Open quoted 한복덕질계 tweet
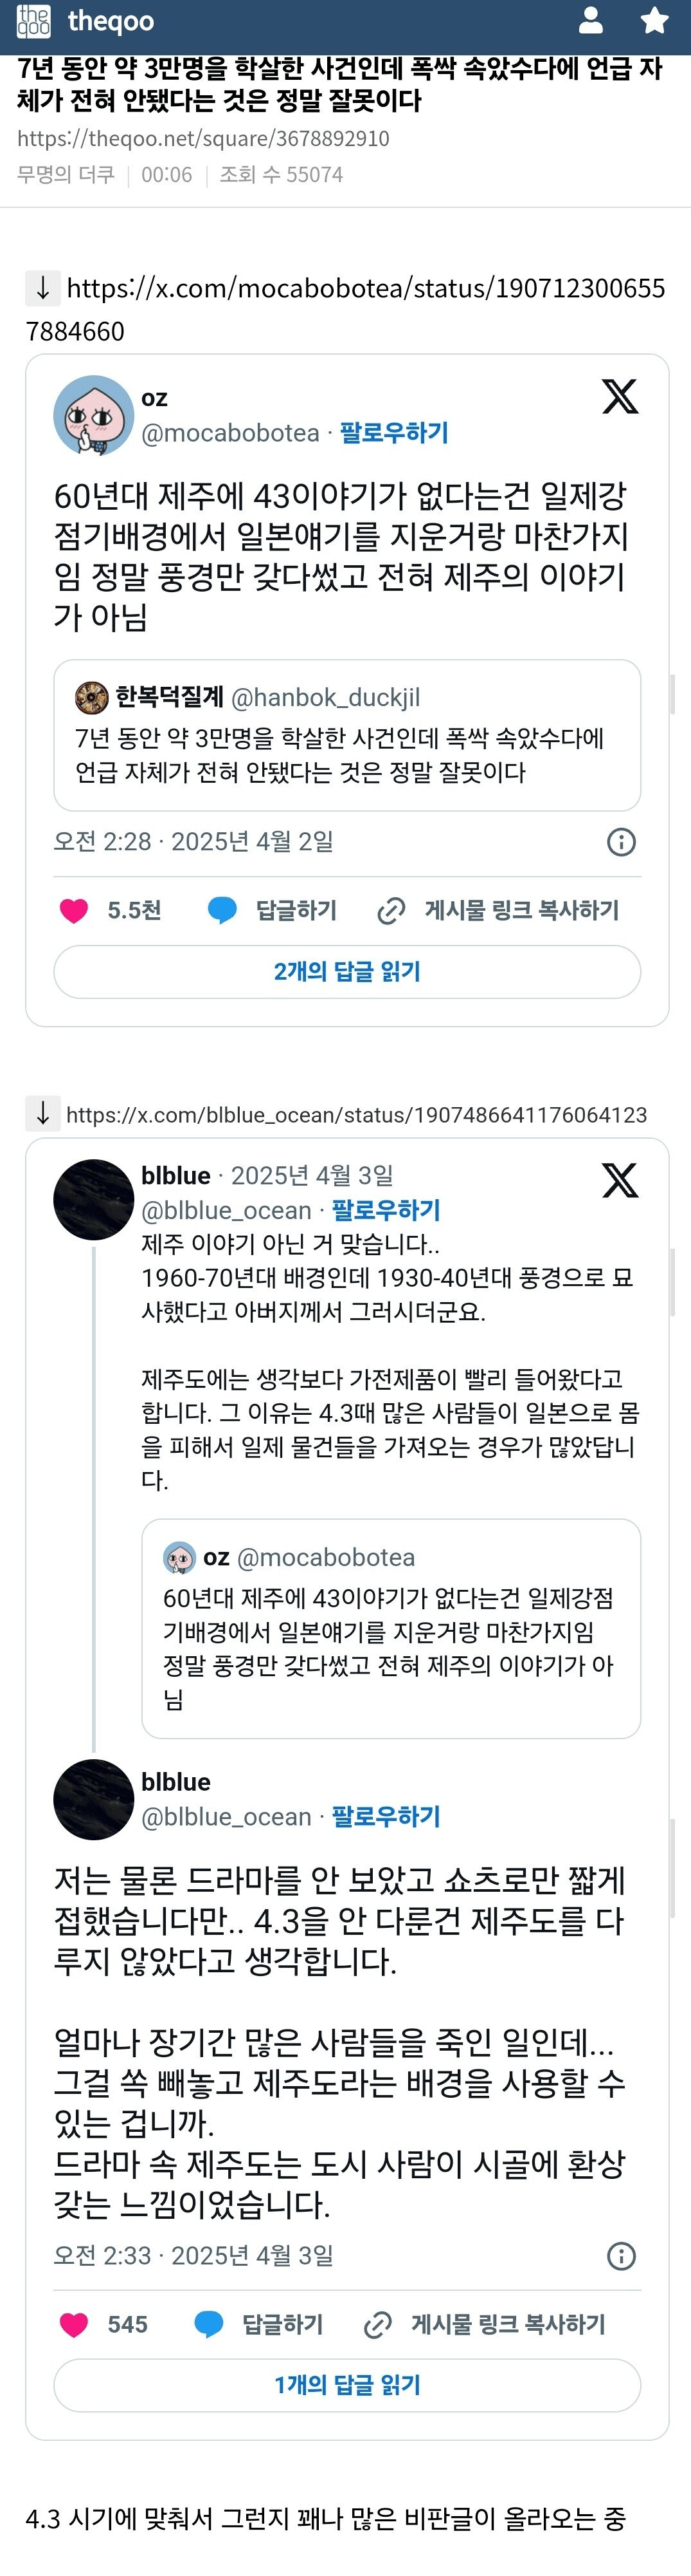Viewport: 691px width, 2576px height. pos(346,735)
